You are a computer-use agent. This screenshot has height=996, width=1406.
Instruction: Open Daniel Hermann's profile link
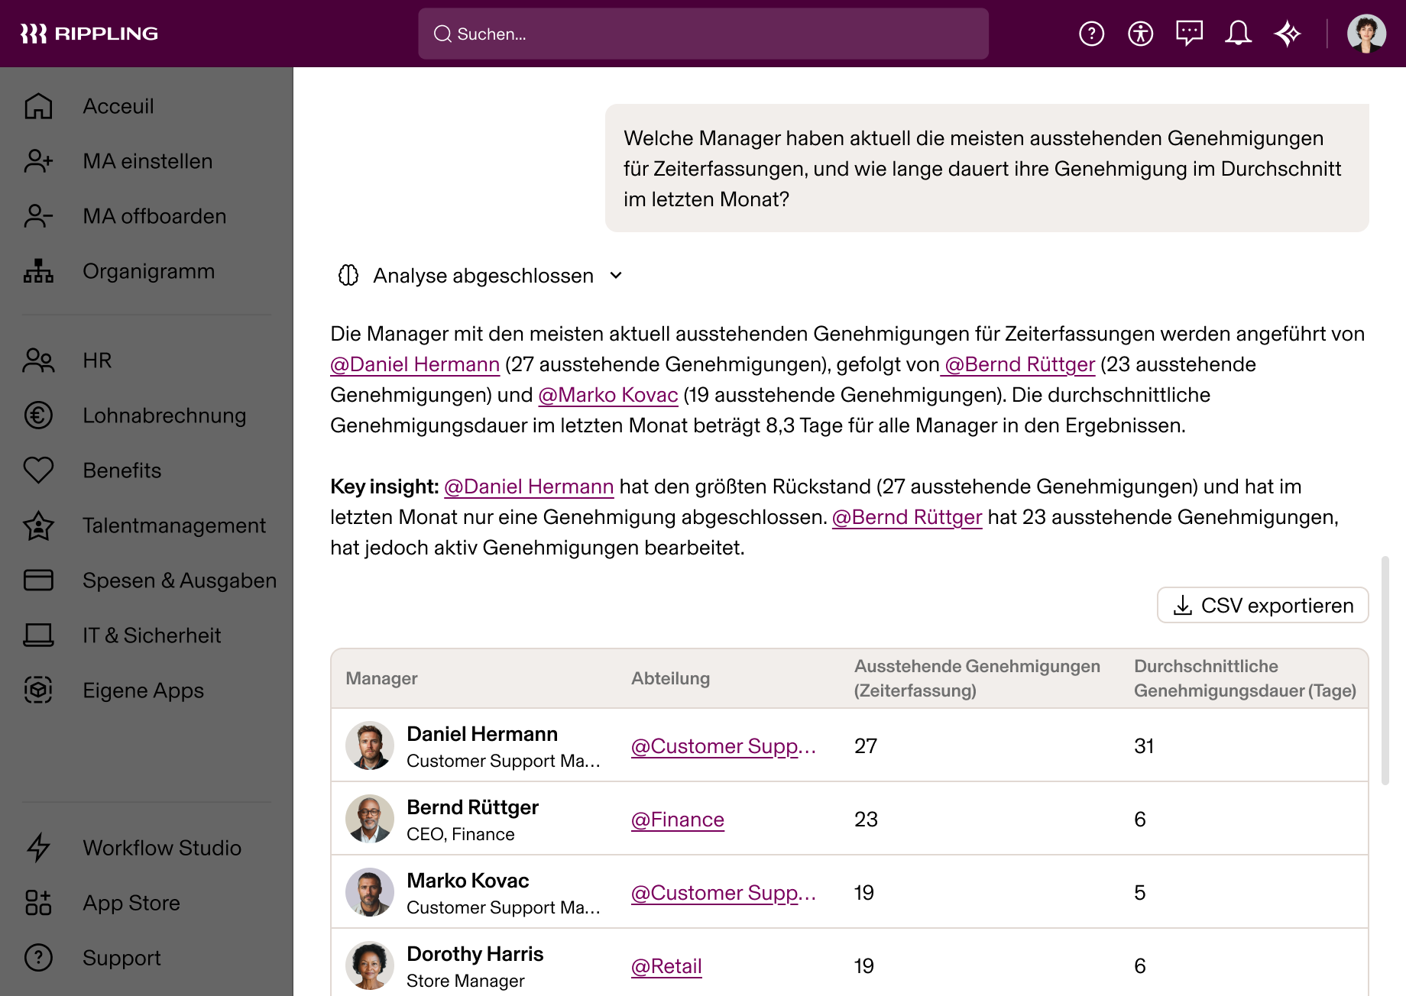click(x=414, y=364)
